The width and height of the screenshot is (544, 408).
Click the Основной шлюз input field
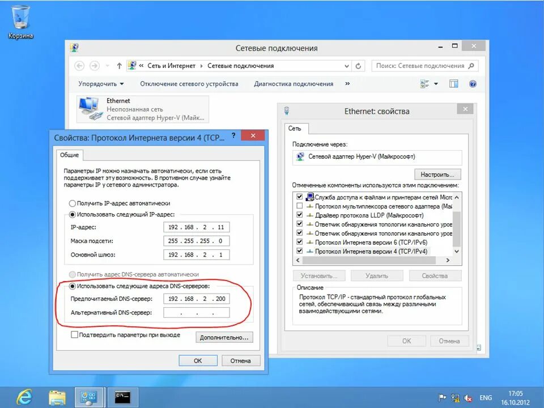[197, 254]
